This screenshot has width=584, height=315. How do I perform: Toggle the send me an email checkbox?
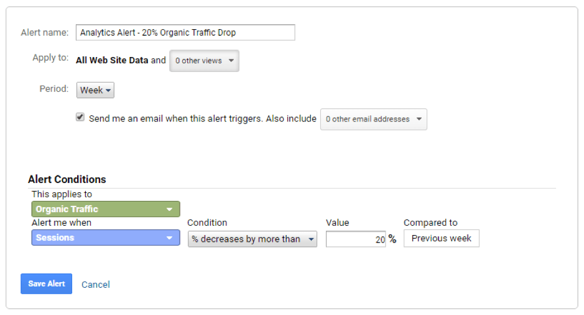pos(80,117)
